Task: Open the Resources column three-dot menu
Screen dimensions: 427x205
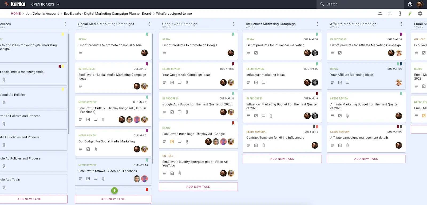Action: coord(66,24)
